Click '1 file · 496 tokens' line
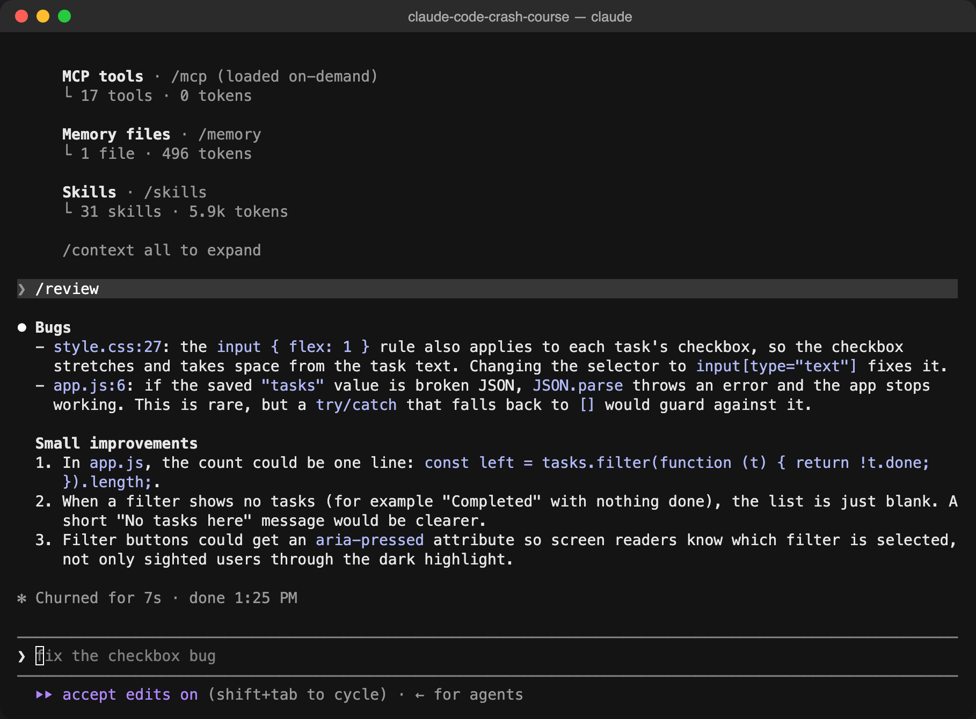The height and width of the screenshot is (719, 976). point(166,153)
